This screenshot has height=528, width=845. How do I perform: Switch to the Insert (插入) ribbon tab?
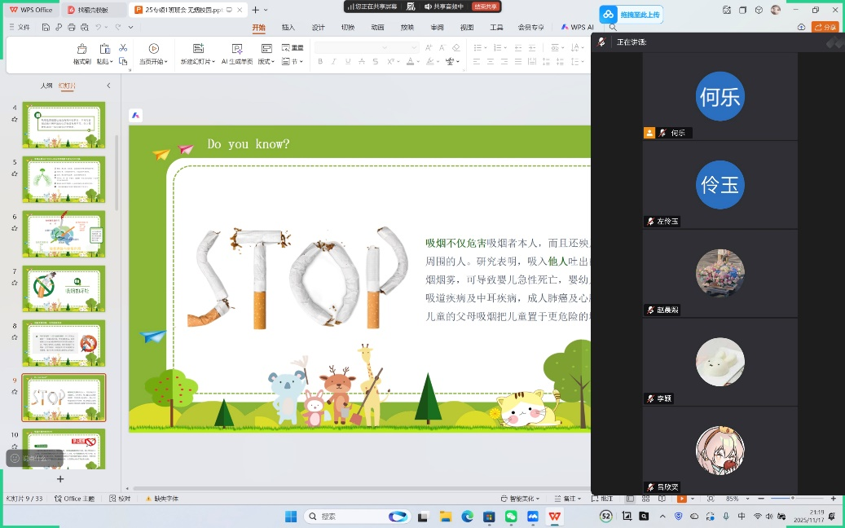pyautogui.click(x=288, y=27)
